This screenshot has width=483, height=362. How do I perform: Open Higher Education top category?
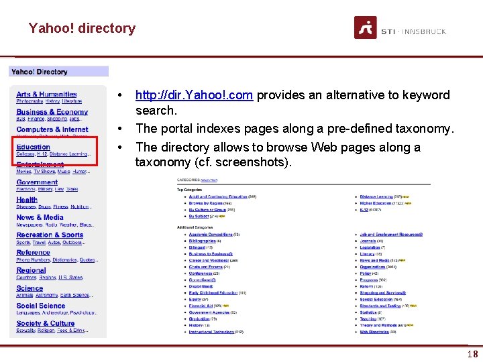click(376, 203)
